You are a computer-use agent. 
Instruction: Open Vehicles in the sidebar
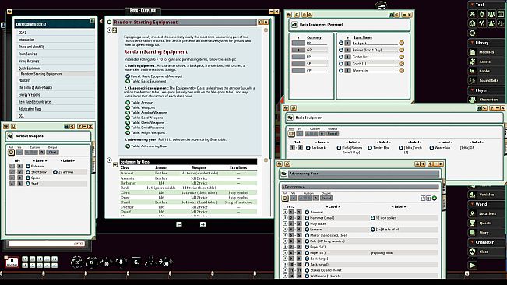(486, 195)
